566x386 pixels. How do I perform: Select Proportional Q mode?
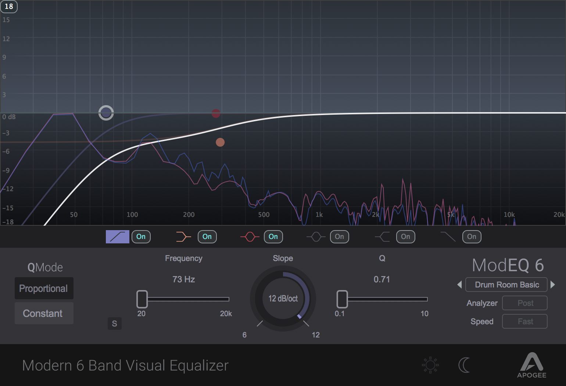coord(44,288)
